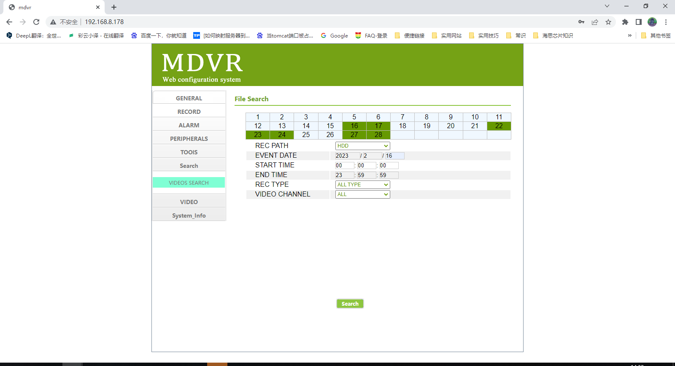Pick day 27 in the calendar grid

point(354,135)
